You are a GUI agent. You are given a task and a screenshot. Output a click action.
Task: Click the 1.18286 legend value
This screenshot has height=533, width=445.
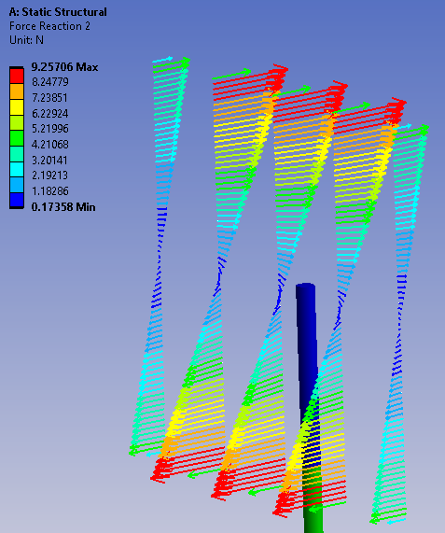50,191
